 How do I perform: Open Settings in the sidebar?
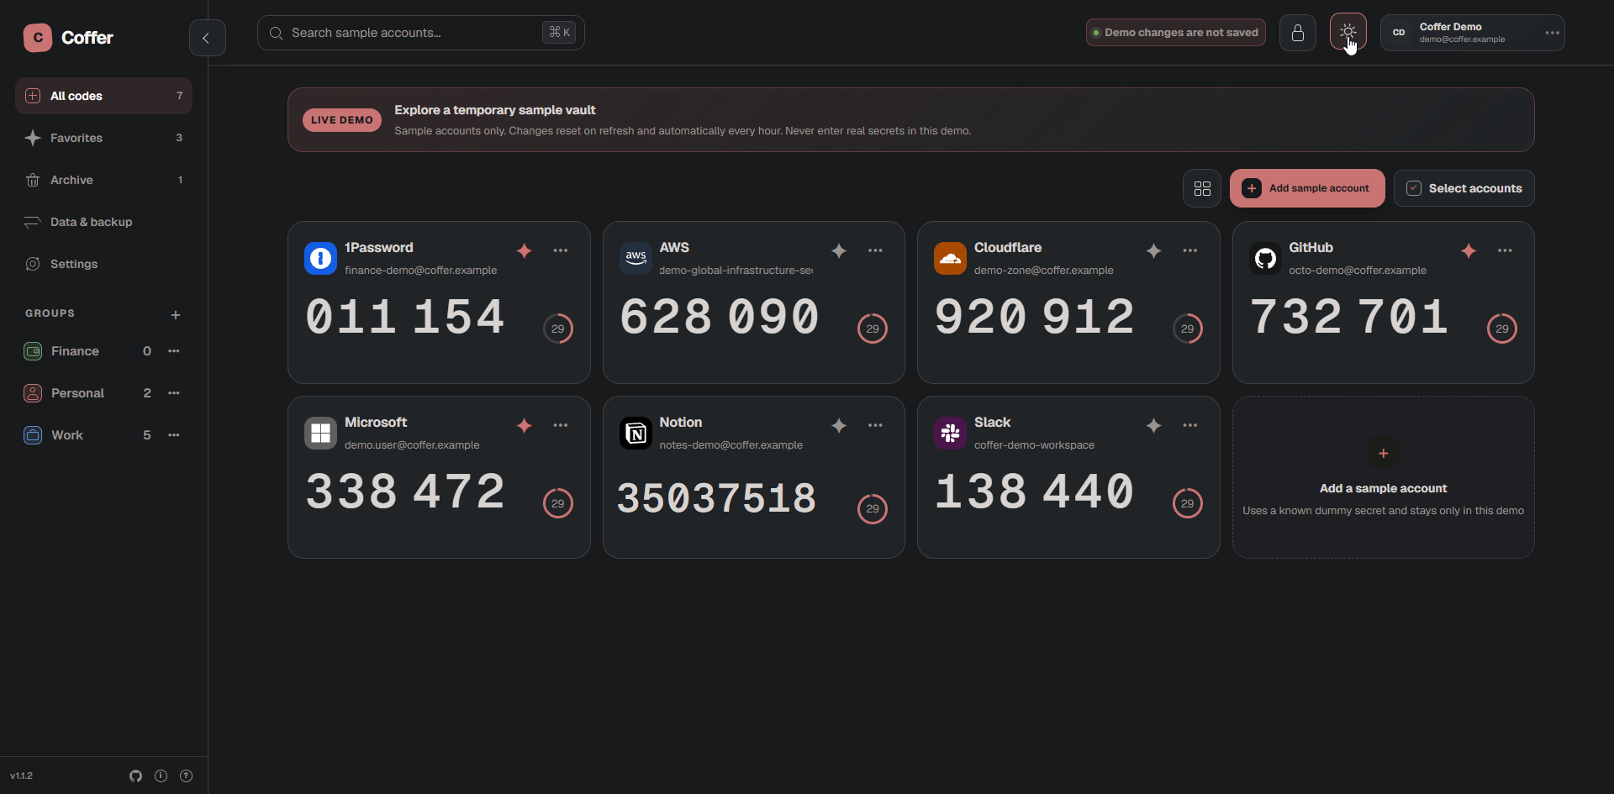pyautogui.click(x=103, y=264)
